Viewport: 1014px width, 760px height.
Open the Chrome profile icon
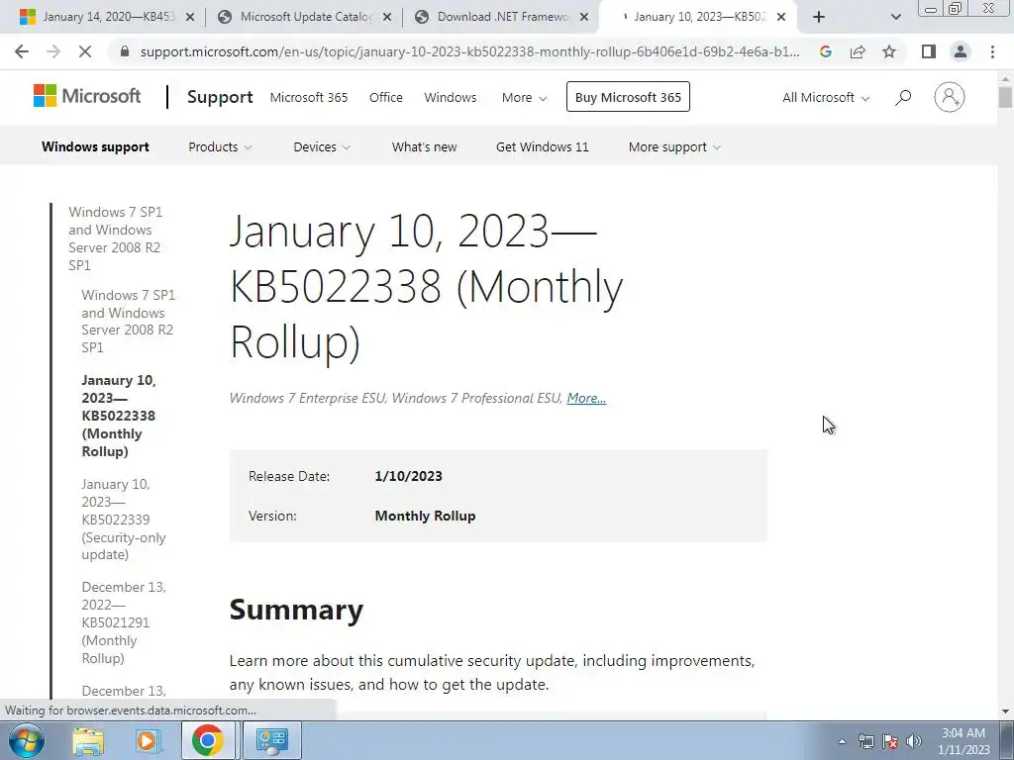(x=961, y=51)
